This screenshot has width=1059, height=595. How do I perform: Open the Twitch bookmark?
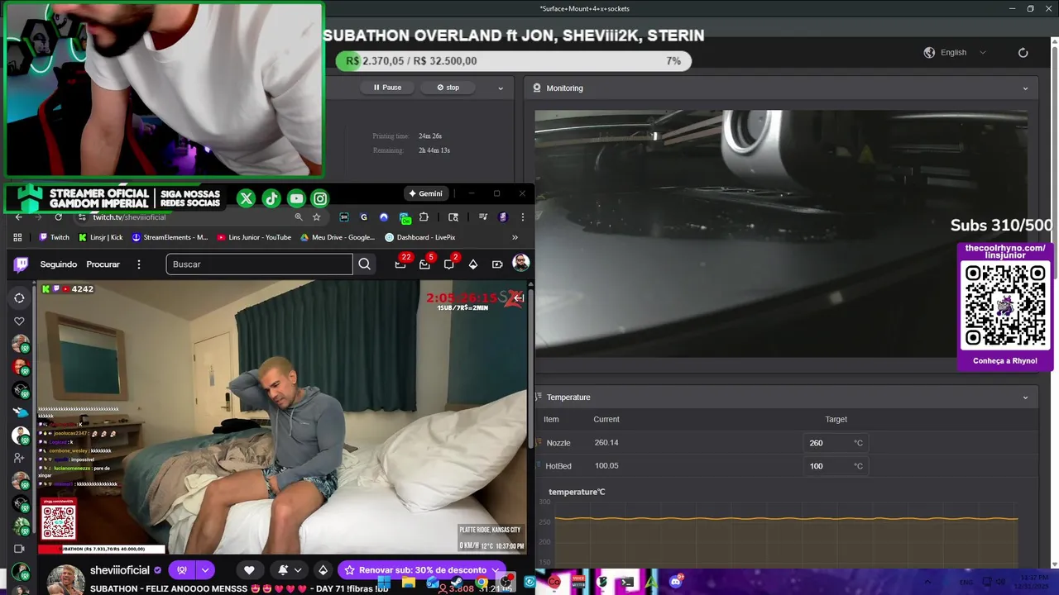[x=55, y=237]
